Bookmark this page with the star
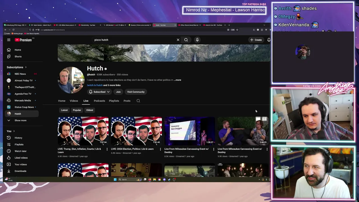The image size is (359, 202). (x=237, y=30)
